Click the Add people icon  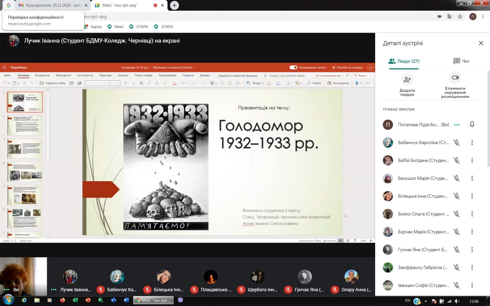coord(407,80)
